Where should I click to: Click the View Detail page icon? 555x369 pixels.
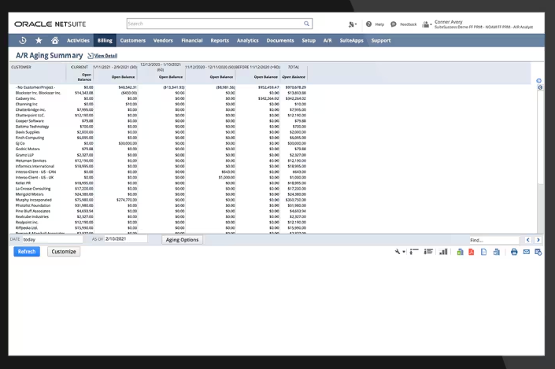click(x=91, y=56)
